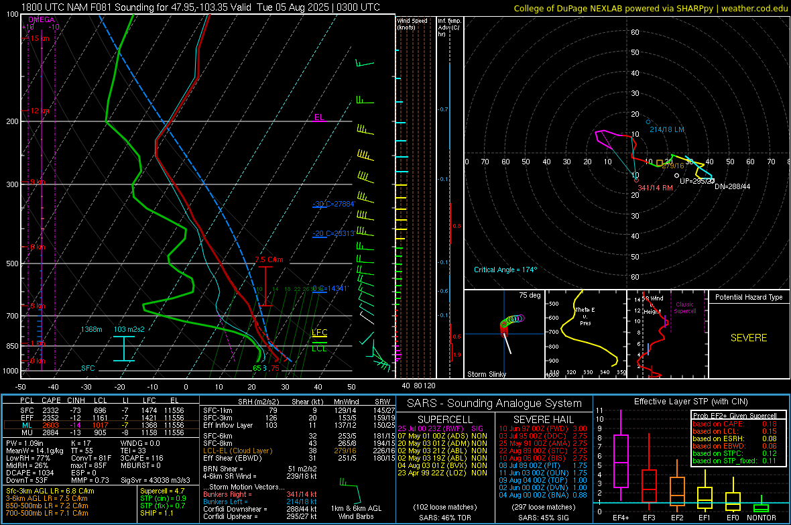791x525 pixels.
Task: Click the '341/14 RM' hodograph label
Action: pyautogui.click(x=656, y=188)
